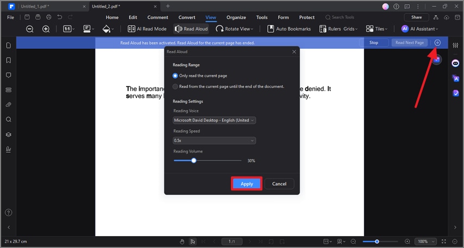Switch to the Form tab
Viewport: 464px width, 248px height.
[283, 17]
